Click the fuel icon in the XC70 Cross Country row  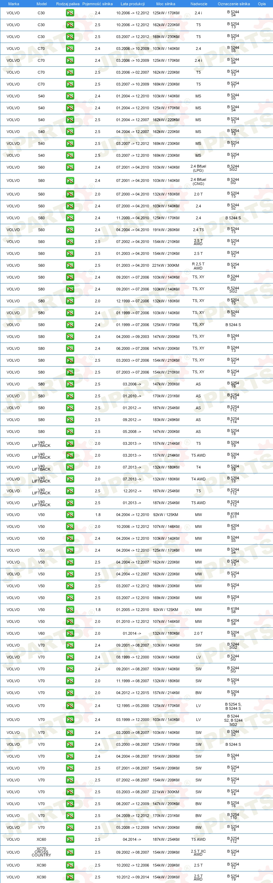coord(70,852)
